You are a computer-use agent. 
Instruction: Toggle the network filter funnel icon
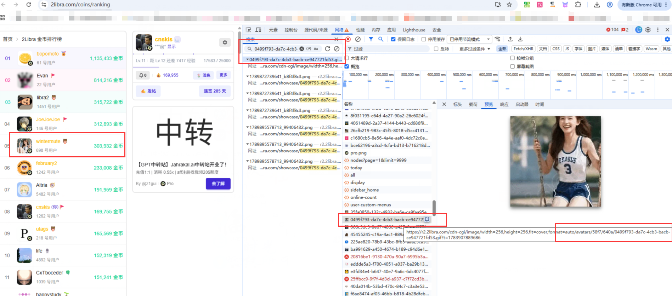click(371, 39)
